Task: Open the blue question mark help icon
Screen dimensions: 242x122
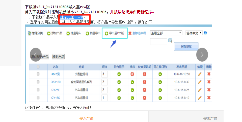Action: point(205,33)
